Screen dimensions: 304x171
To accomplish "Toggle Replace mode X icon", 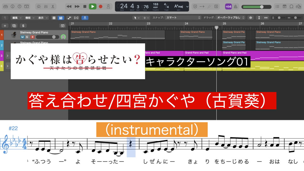I will point(195,6).
